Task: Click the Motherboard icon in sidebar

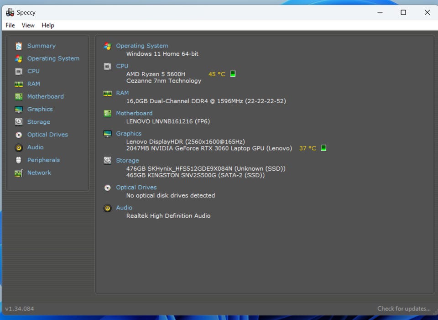Action: (19, 97)
